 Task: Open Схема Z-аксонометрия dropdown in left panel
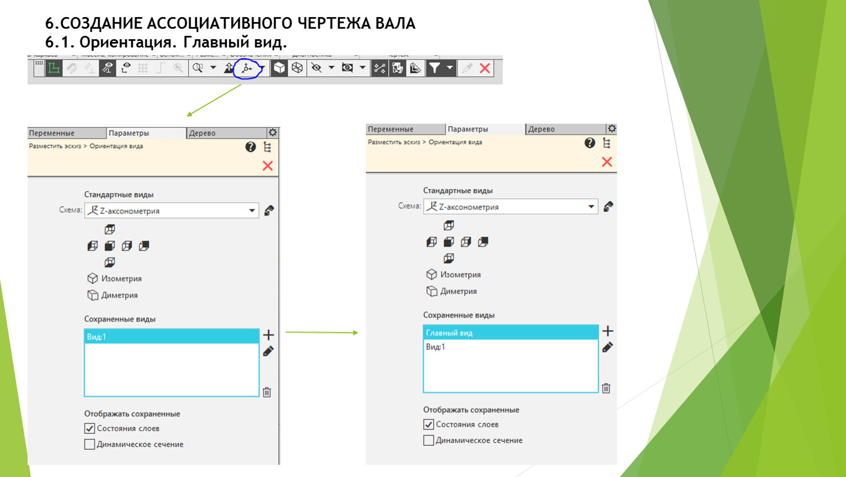click(252, 210)
